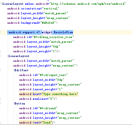This screenshot has height=125, width=132.
Task: Click the android:background attribute name
Action: coord(23,23)
